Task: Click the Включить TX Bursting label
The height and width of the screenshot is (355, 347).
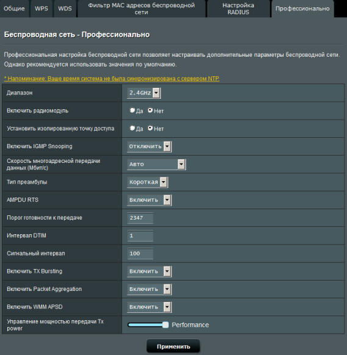Action: click(34, 271)
